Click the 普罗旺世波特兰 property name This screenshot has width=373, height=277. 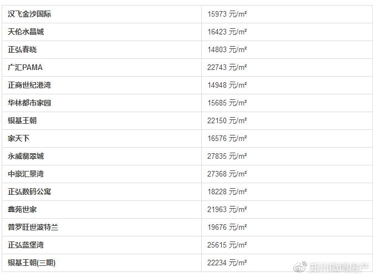tap(33, 227)
